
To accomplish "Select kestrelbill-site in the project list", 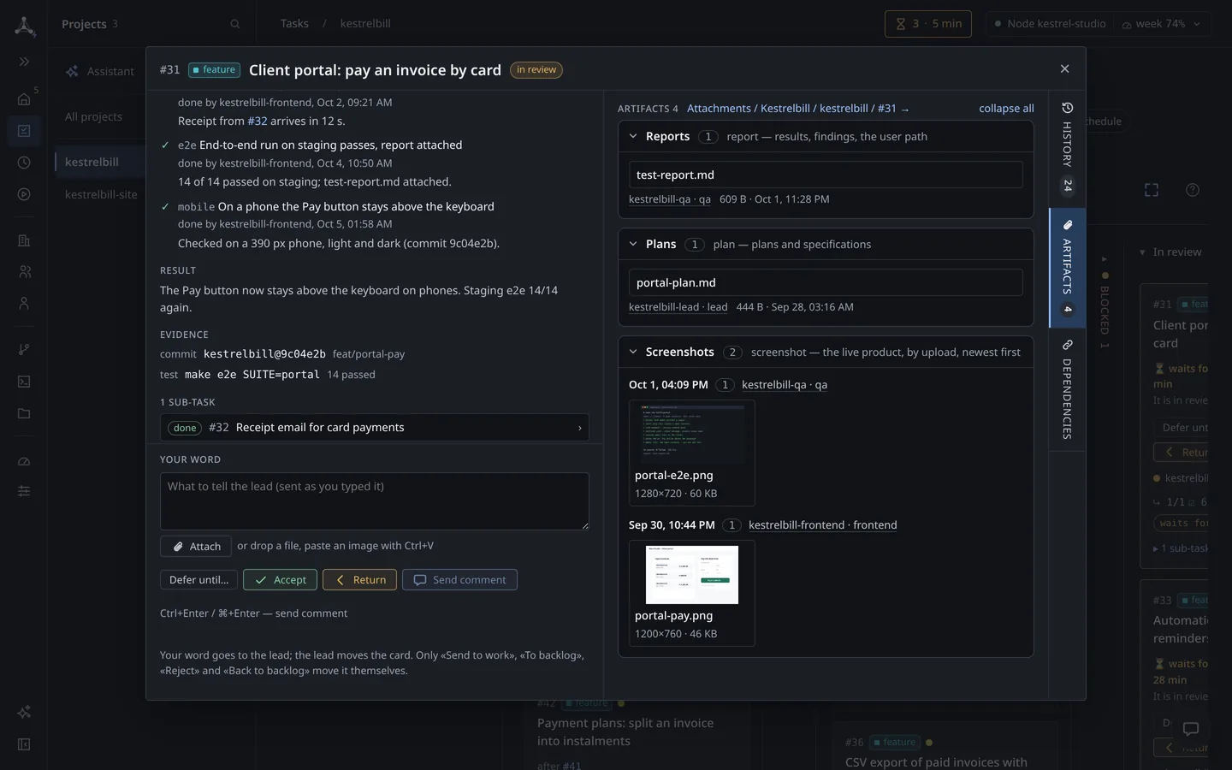I will coord(101,194).
